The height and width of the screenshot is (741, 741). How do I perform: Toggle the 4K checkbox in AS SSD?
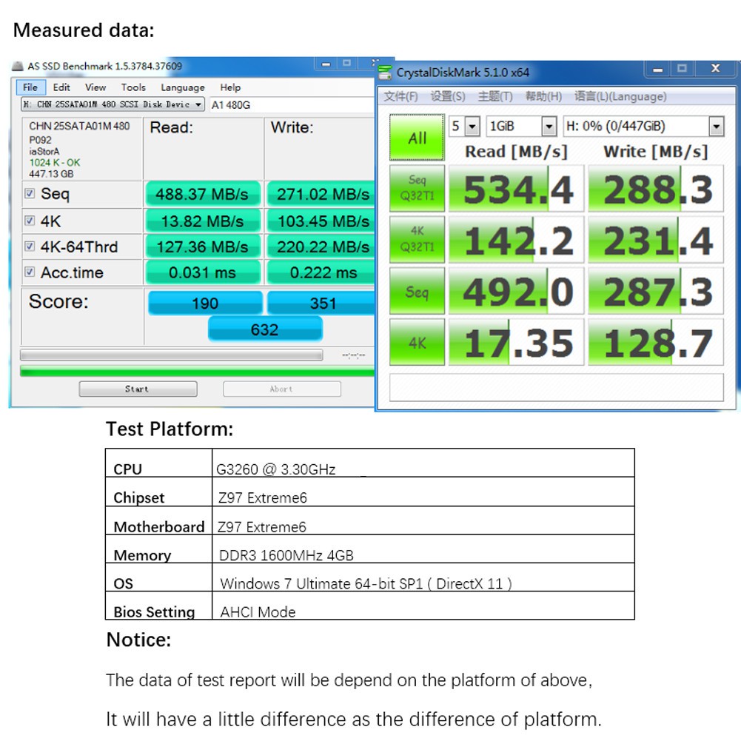[30, 221]
